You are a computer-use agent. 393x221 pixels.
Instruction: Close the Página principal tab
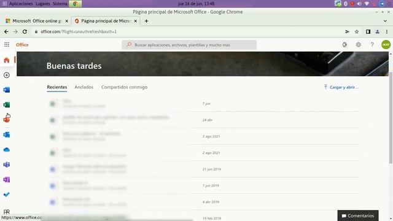click(135, 21)
